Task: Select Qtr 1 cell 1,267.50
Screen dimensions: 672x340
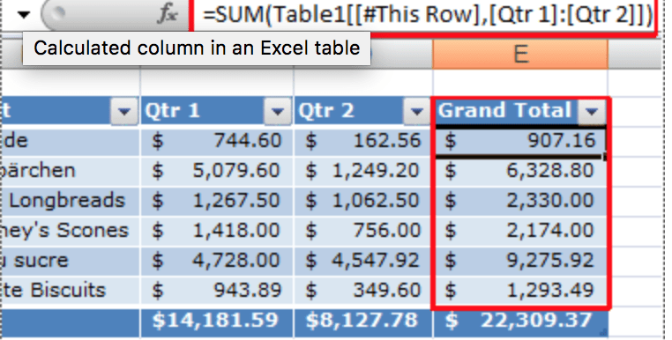Action: click(x=217, y=201)
